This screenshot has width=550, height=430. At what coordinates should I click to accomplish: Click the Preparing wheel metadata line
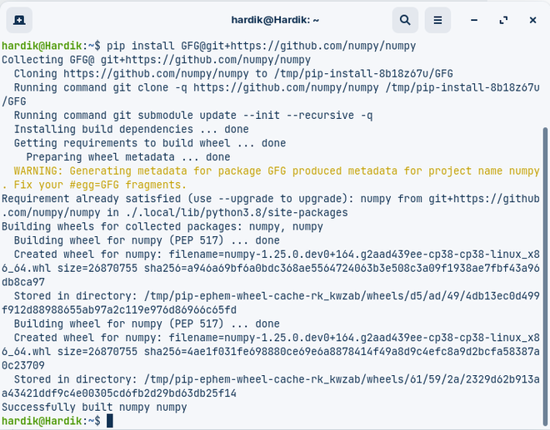[128, 157]
